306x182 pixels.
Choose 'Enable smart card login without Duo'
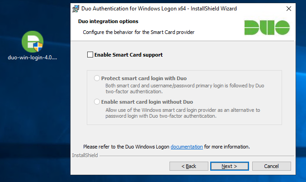pos(97,102)
